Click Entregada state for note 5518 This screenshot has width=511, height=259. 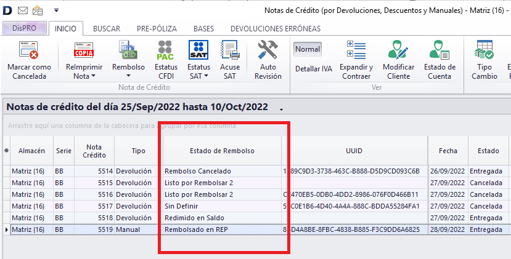tap(488, 218)
